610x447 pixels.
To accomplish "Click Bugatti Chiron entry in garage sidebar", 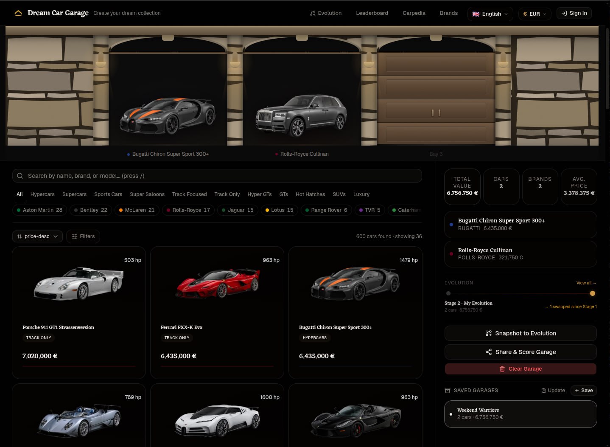I will click(x=520, y=224).
